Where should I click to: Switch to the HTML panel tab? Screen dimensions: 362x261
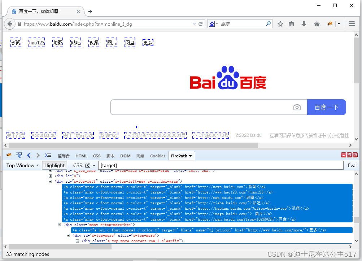click(x=81, y=156)
